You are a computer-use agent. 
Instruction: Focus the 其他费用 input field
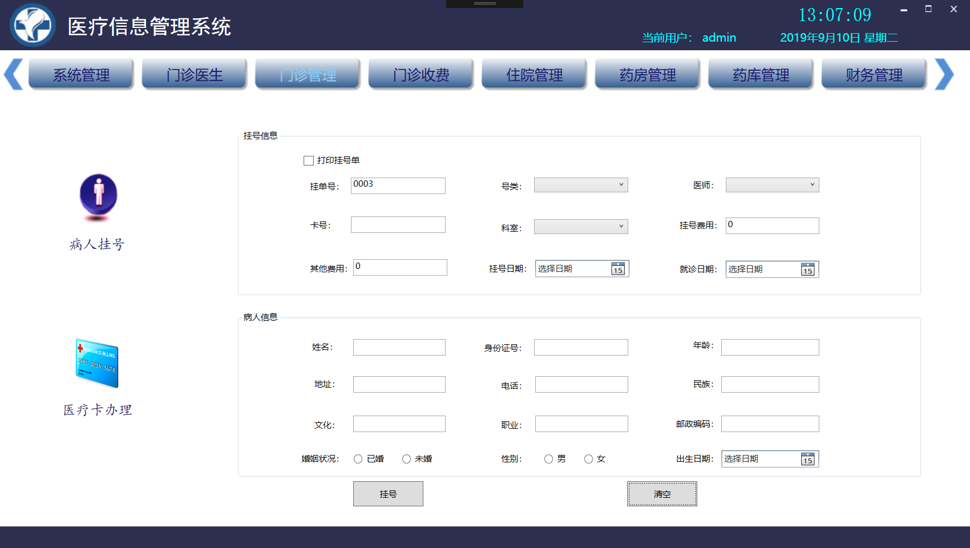click(400, 267)
